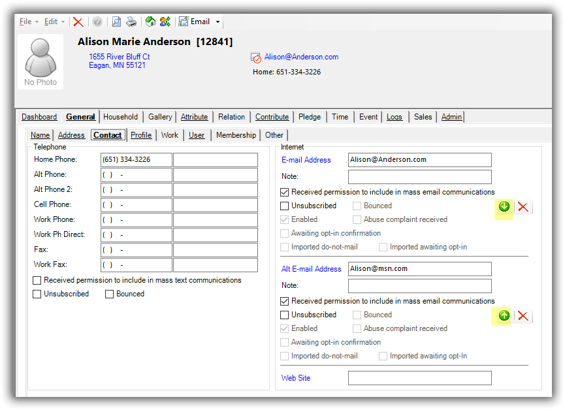
Task: Switch to the Household tab
Action: coord(120,117)
